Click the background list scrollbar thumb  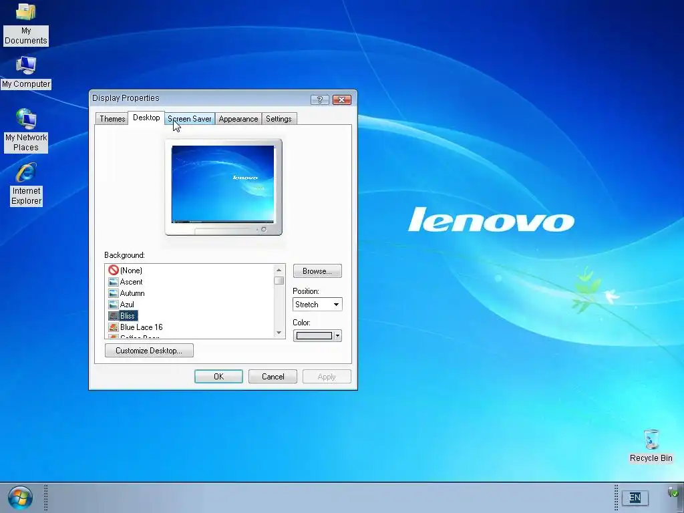279,281
